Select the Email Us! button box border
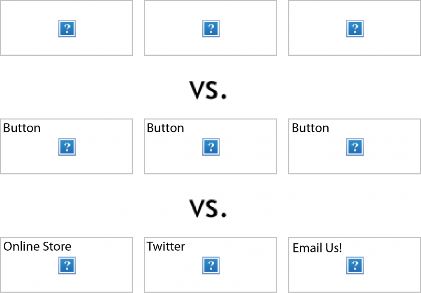The height and width of the screenshot is (293, 421). coord(354,265)
